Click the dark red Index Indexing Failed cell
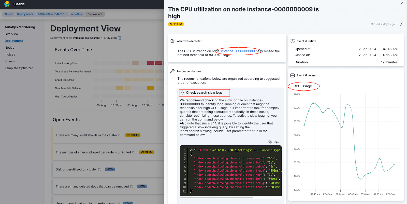 pyautogui.click(x=151, y=63)
